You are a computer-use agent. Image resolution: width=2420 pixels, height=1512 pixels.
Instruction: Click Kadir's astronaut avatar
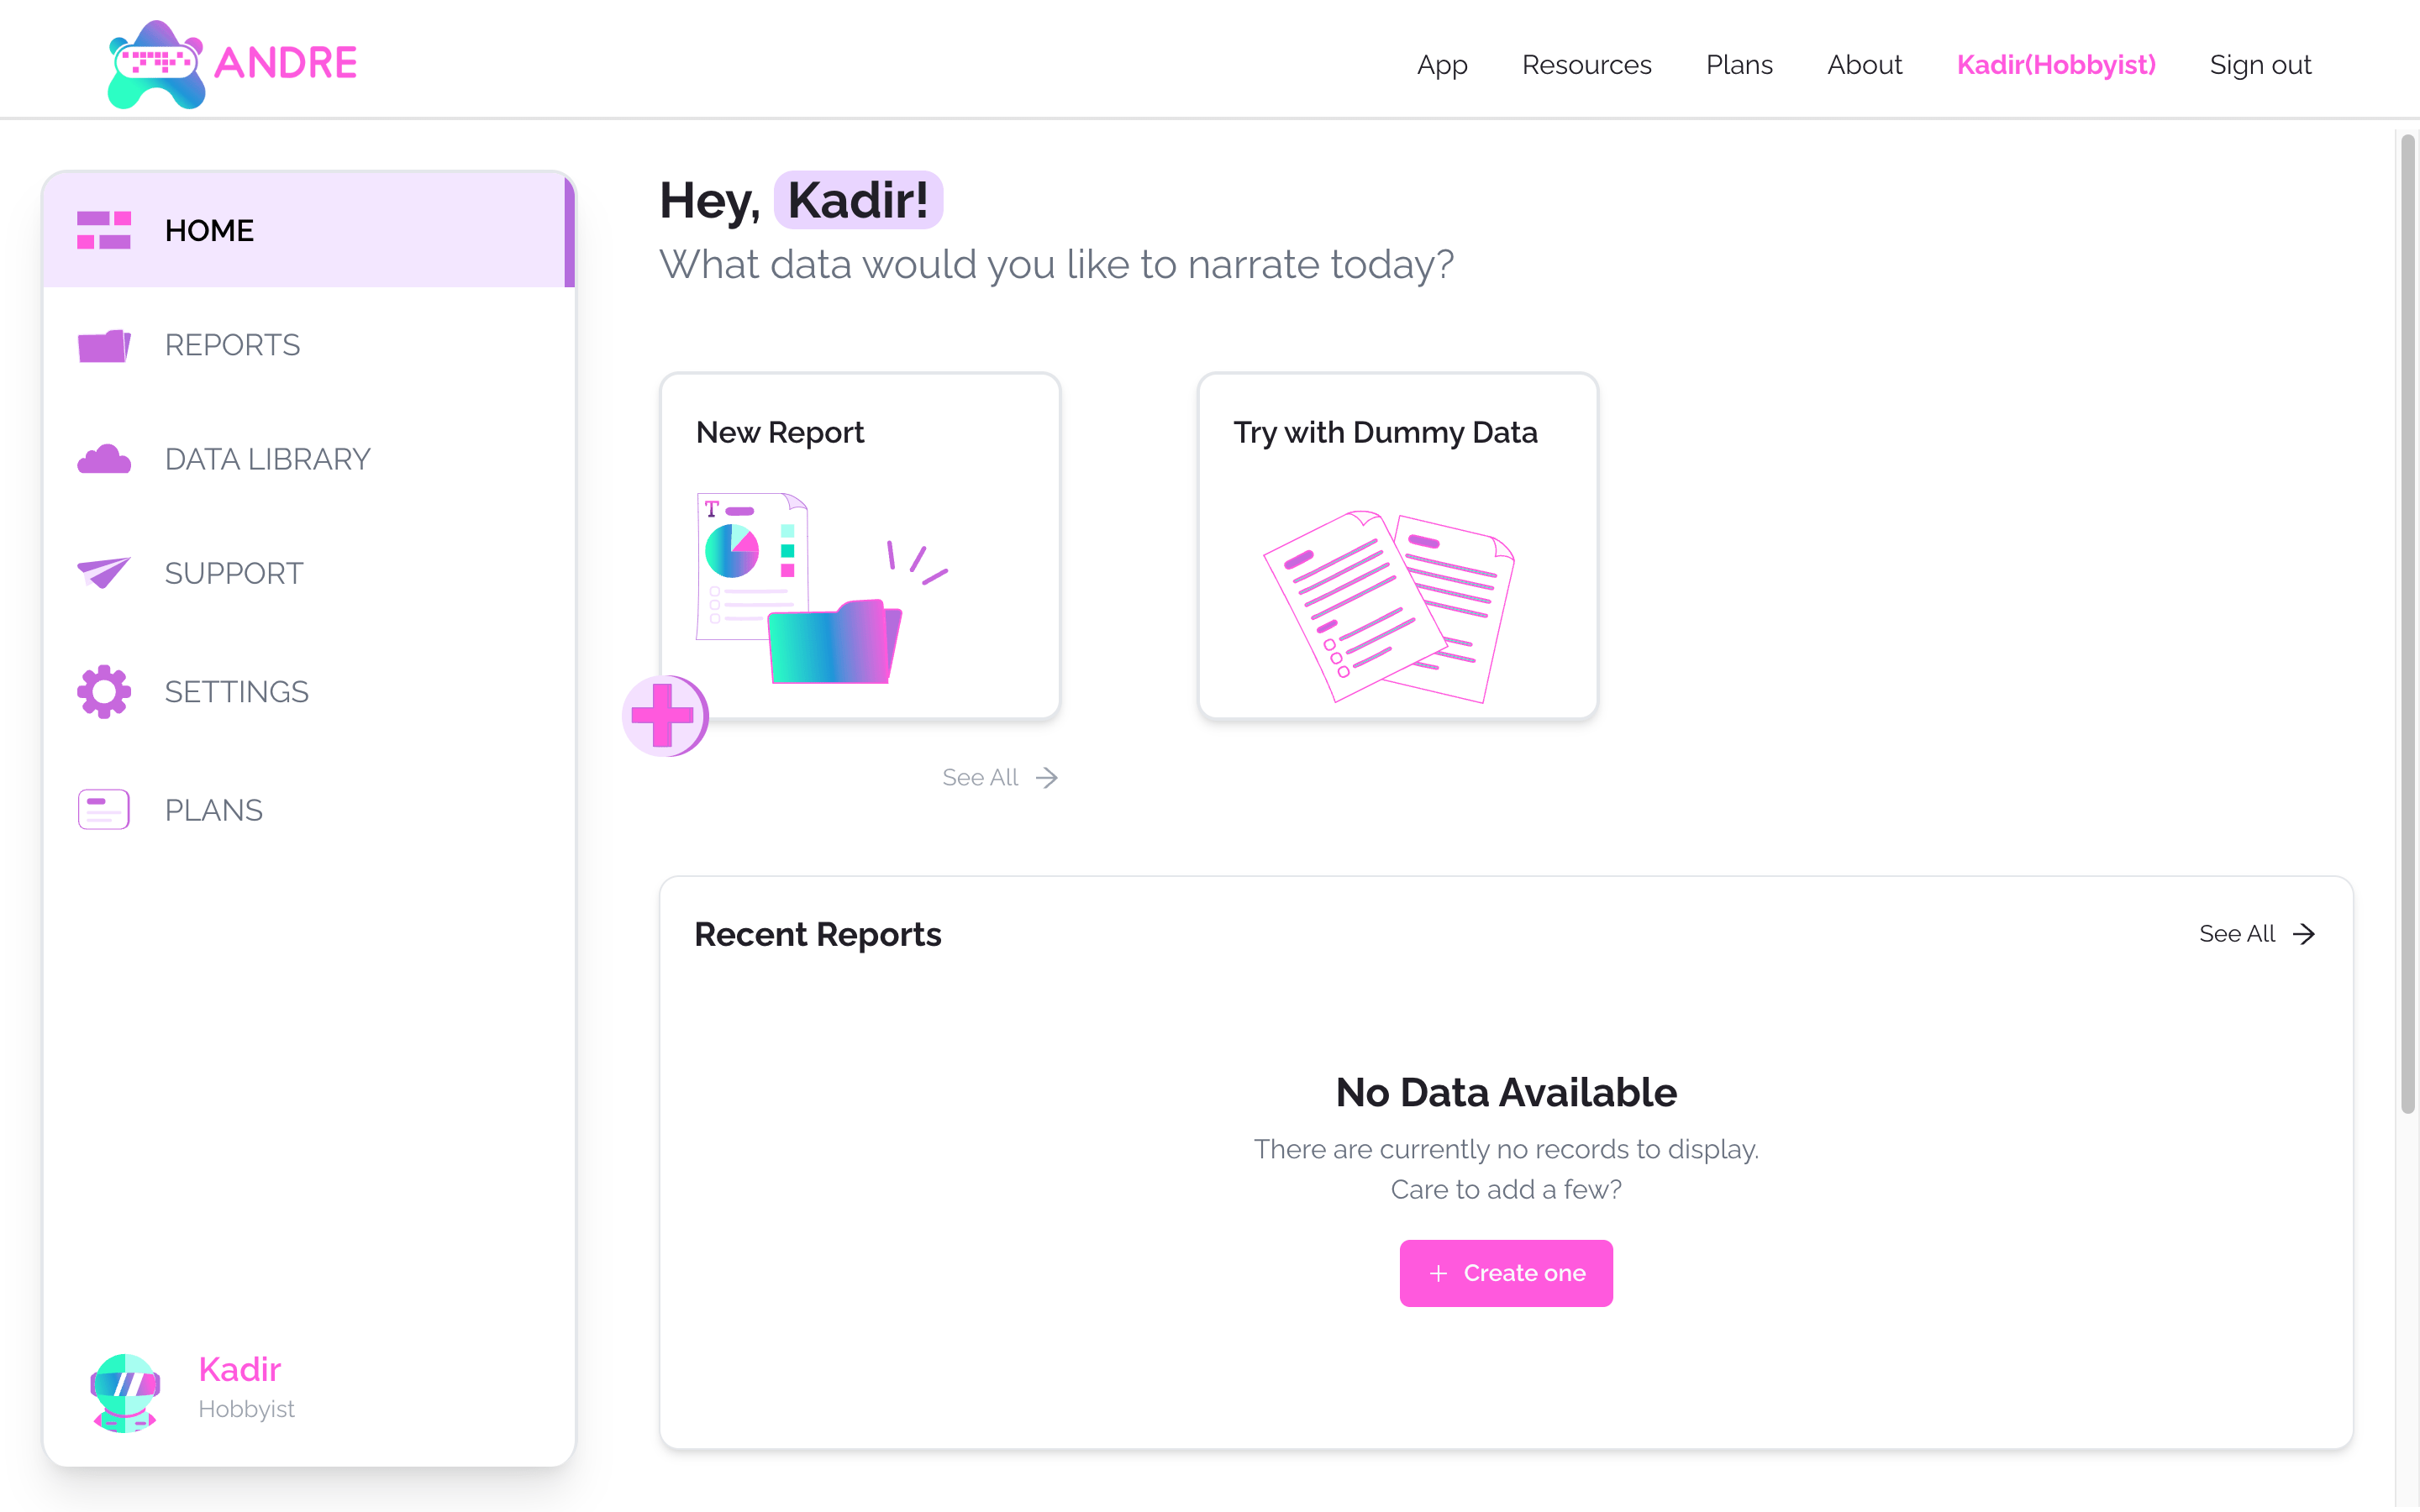pos(125,1391)
